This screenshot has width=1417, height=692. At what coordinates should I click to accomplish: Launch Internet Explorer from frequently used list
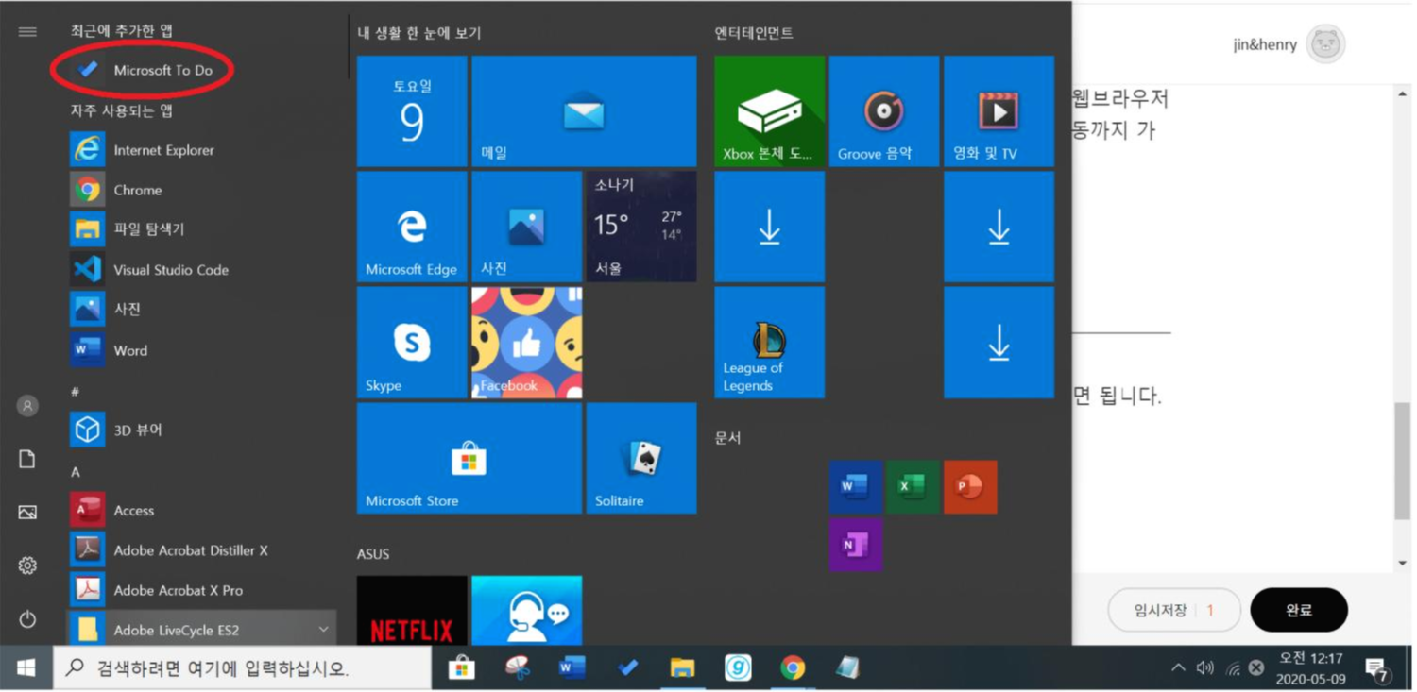(x=201, y=150)
